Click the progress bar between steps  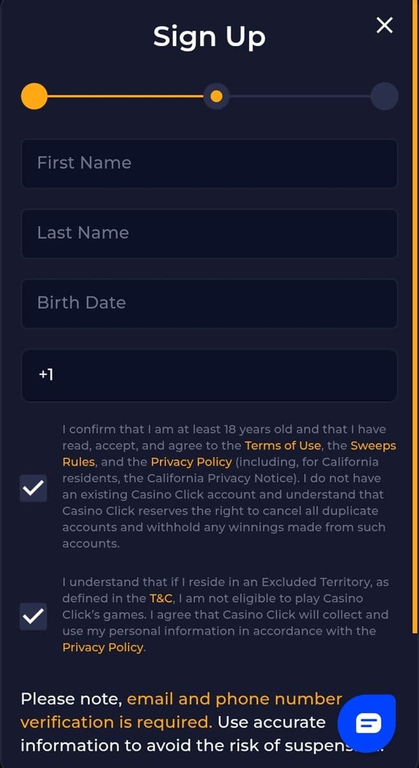[125, 96]
